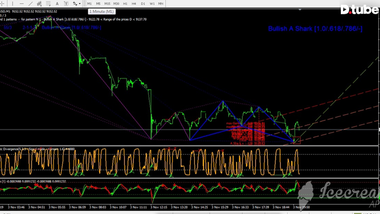
Task: Select the horizontal line drawing tool
Action: tap(21, 4)
